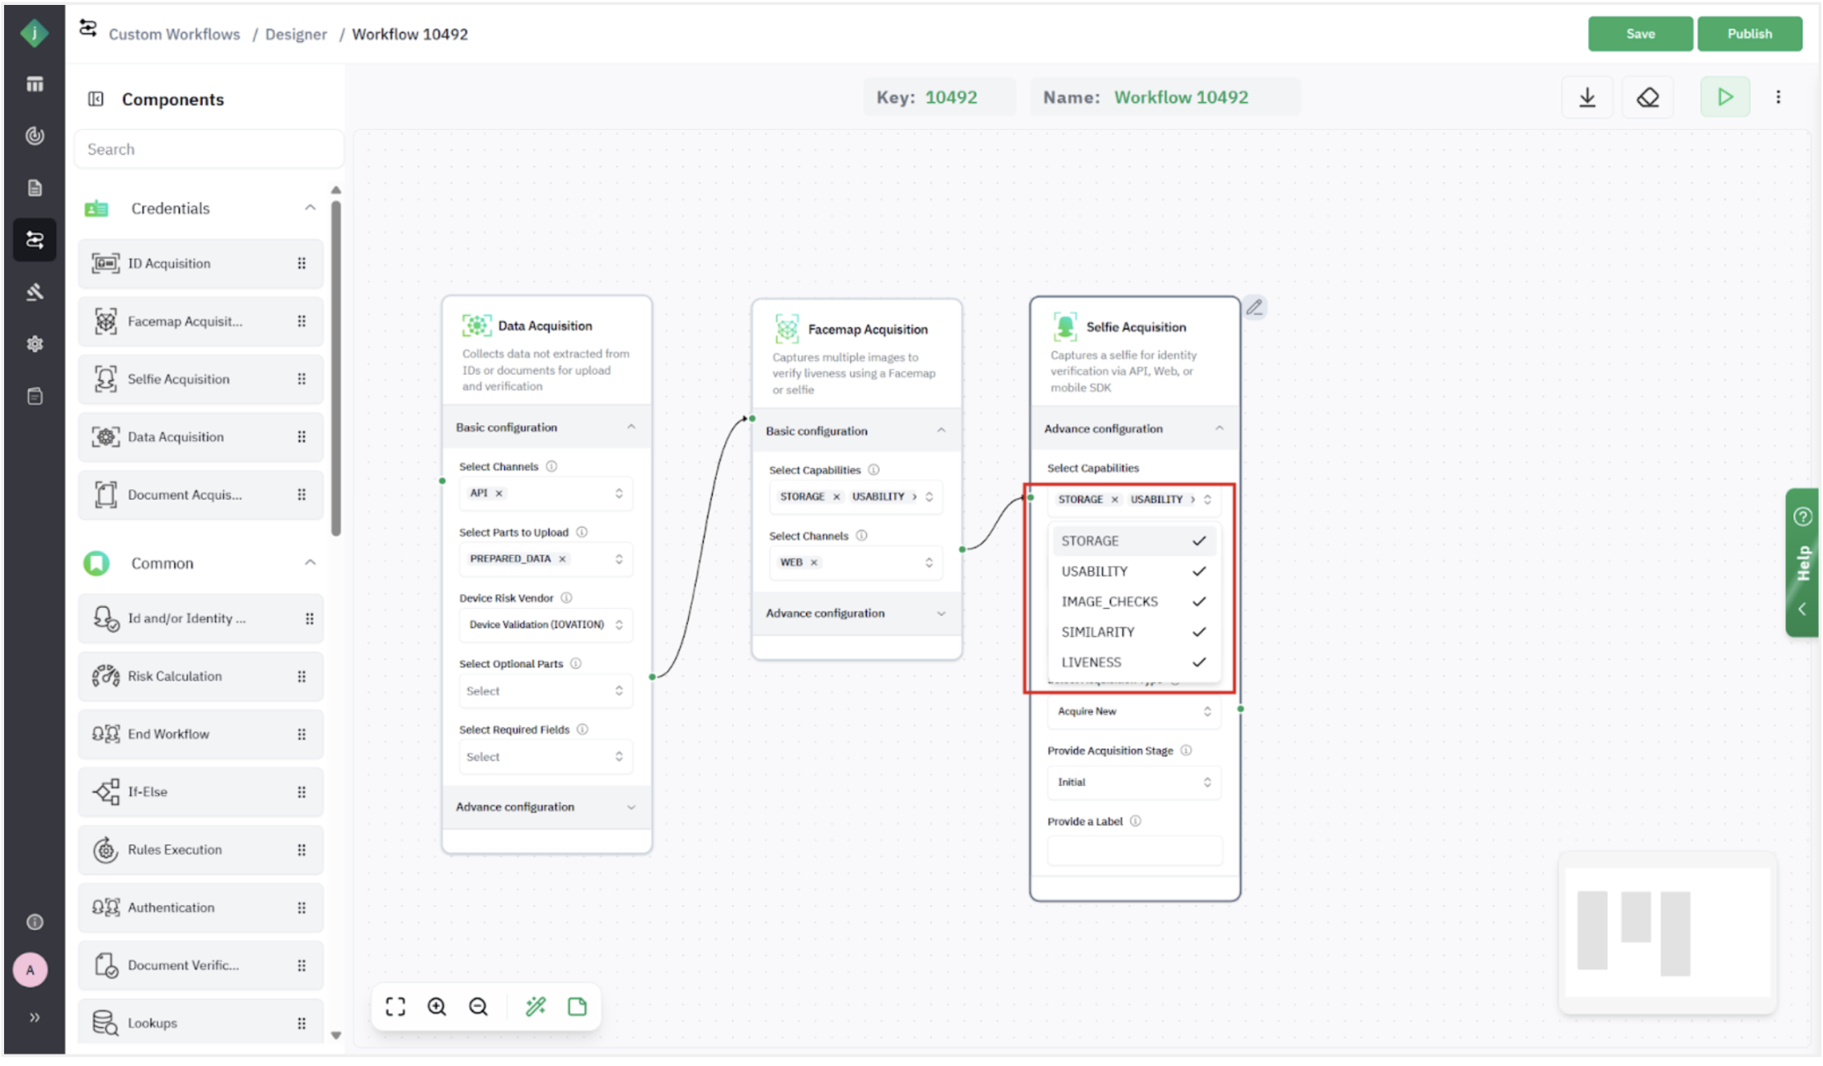
Task: Open the Designer breadcrumb link
Action: [296, 34]
